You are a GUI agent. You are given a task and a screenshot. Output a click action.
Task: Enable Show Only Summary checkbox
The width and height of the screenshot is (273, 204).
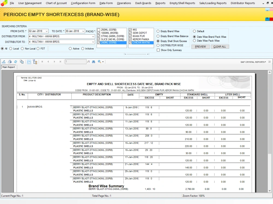tap(158, 50)
